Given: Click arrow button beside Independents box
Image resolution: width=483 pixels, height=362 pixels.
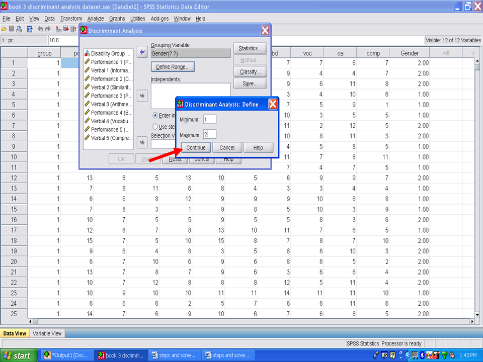Looking at the screenshot, I should (x=142, y=96).
